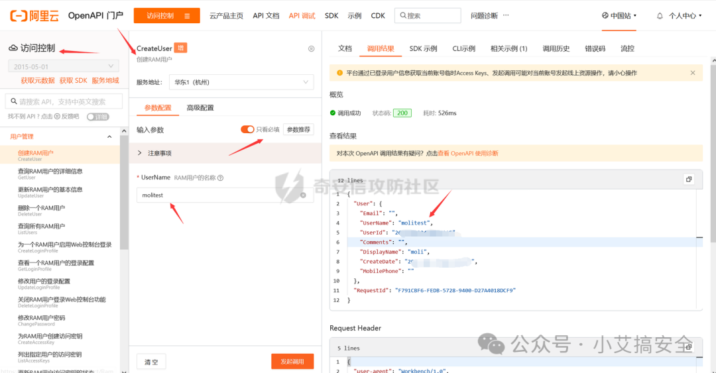The image size is (716, 373).
Task: Switch to the SDK 示例 tab
Action: pos(423,48)
